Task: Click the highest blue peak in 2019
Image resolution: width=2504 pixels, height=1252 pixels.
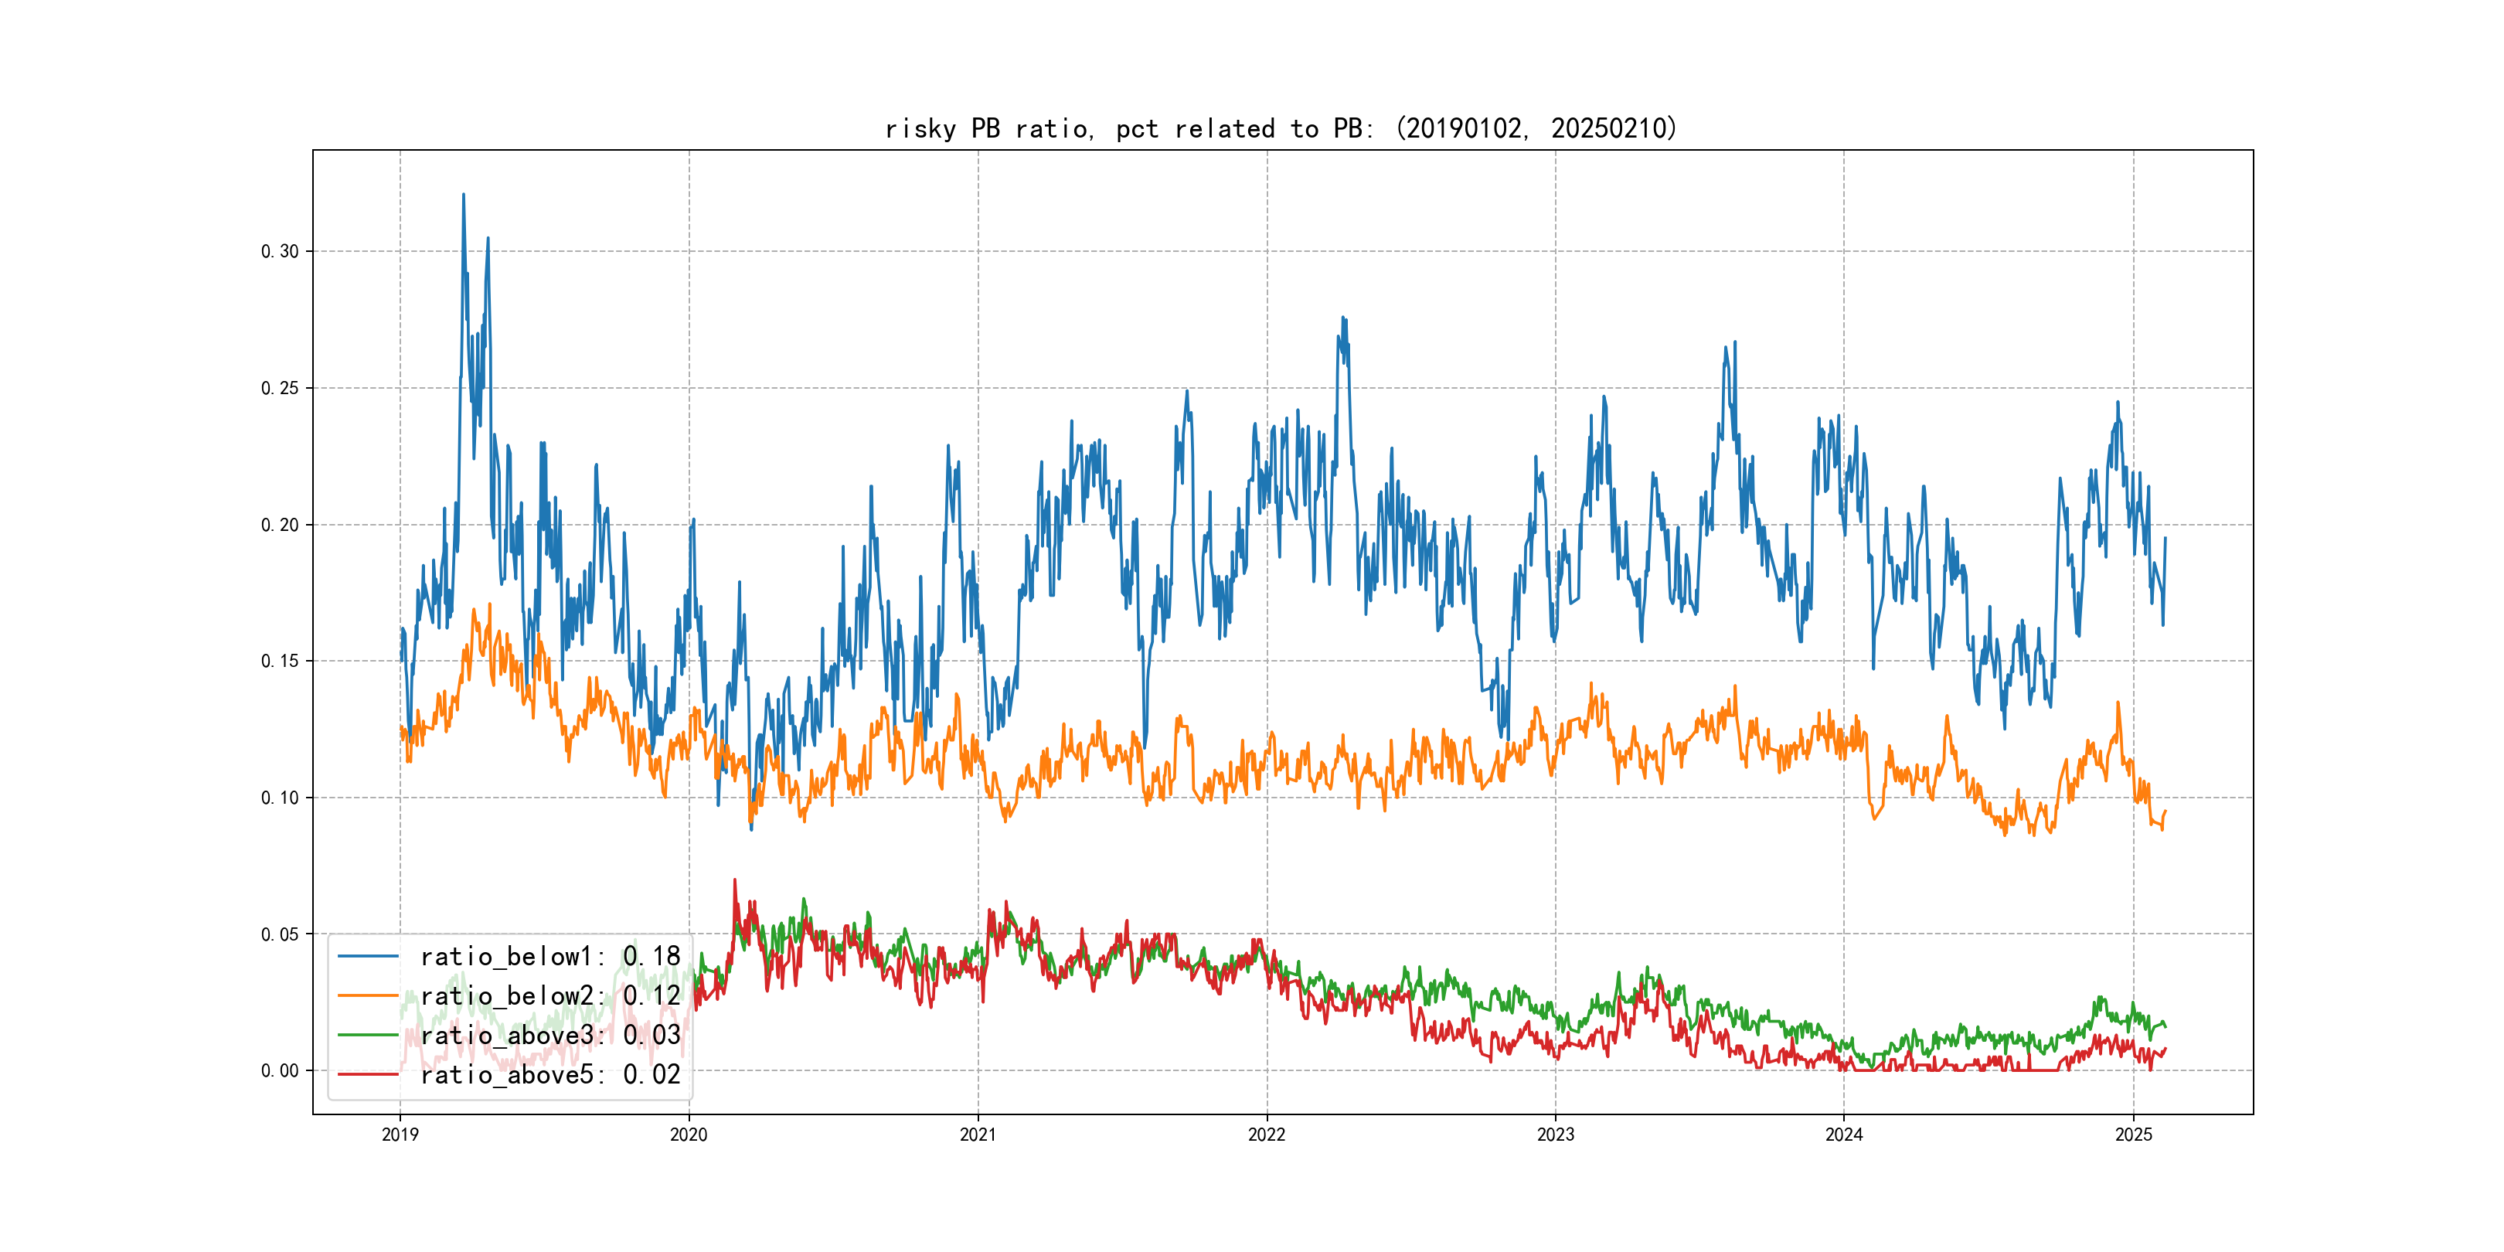Action: (463, 196)
